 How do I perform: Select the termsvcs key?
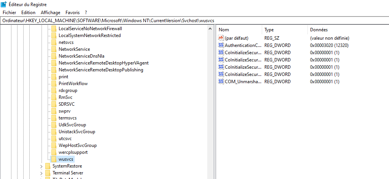click(x=68, y=118)
